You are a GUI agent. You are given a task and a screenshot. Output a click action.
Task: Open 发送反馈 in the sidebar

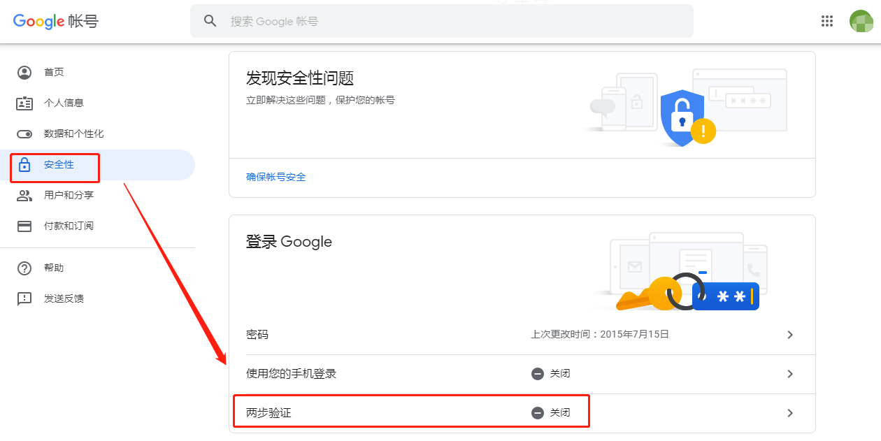tap(97, 299)
